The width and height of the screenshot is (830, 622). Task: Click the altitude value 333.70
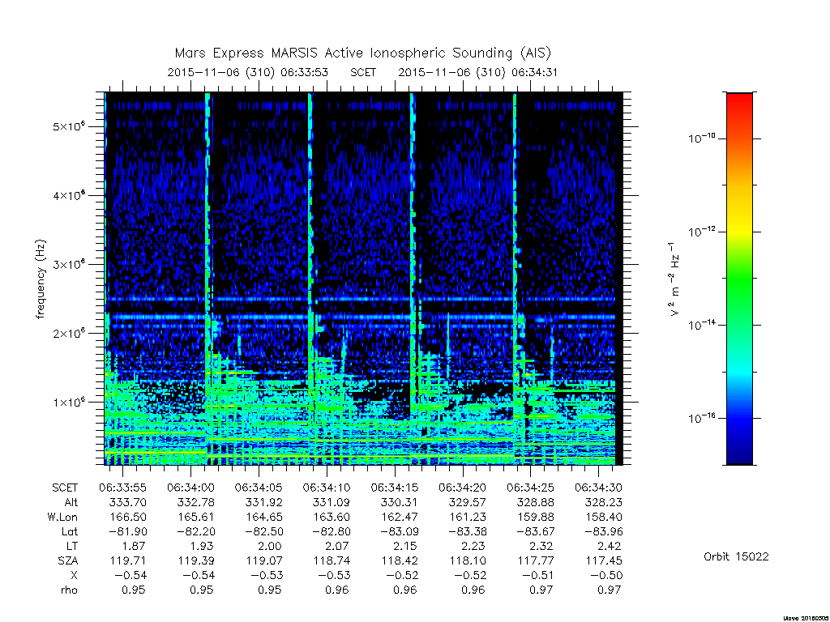[127, 502]
